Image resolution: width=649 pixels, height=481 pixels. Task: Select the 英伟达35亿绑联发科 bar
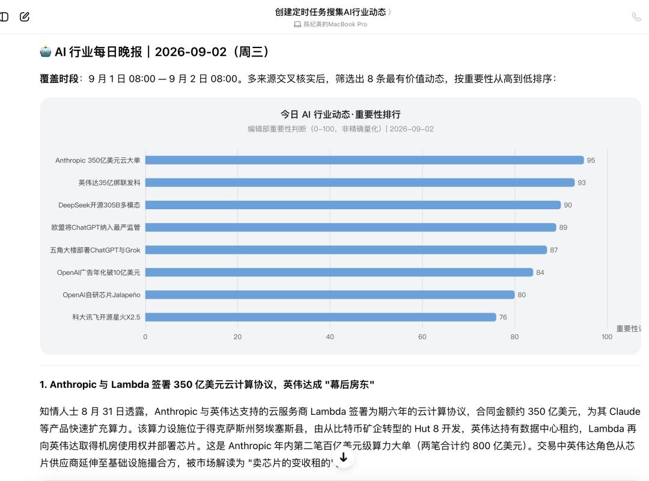coord(360,183)
